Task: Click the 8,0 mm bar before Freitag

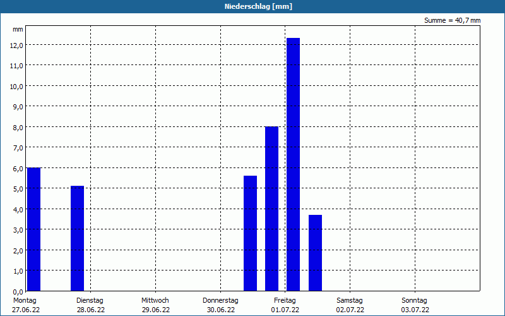Action: (272, 209)
